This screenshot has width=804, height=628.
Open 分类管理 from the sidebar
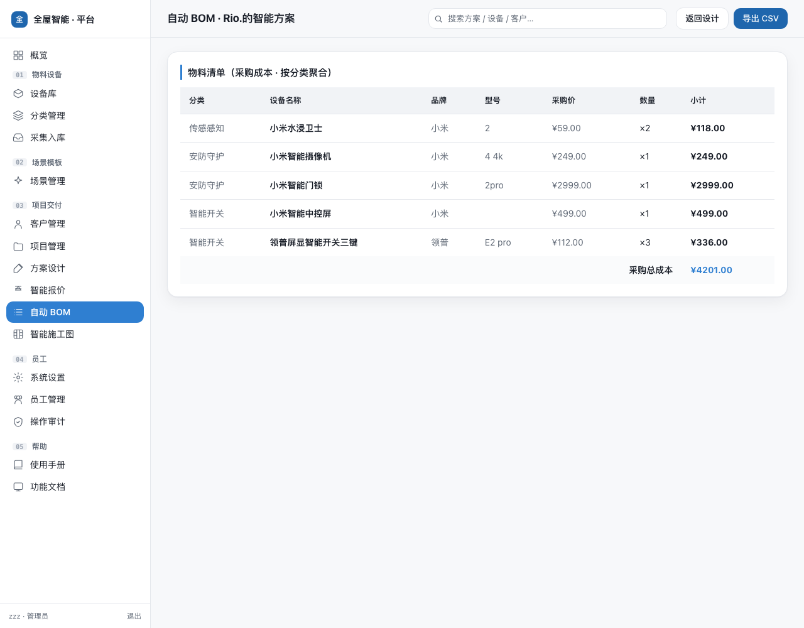click(75, 116)
